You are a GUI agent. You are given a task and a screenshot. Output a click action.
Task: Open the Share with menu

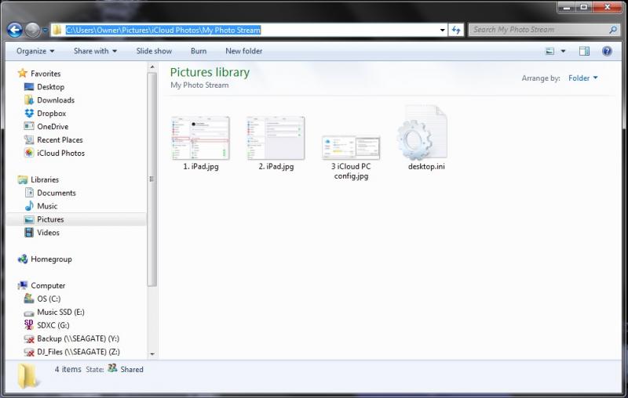coord(95,51)
